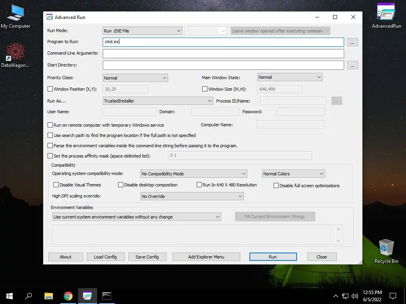Minimize the Advanced Run window

pyautogui.click(x=317, y=17)
